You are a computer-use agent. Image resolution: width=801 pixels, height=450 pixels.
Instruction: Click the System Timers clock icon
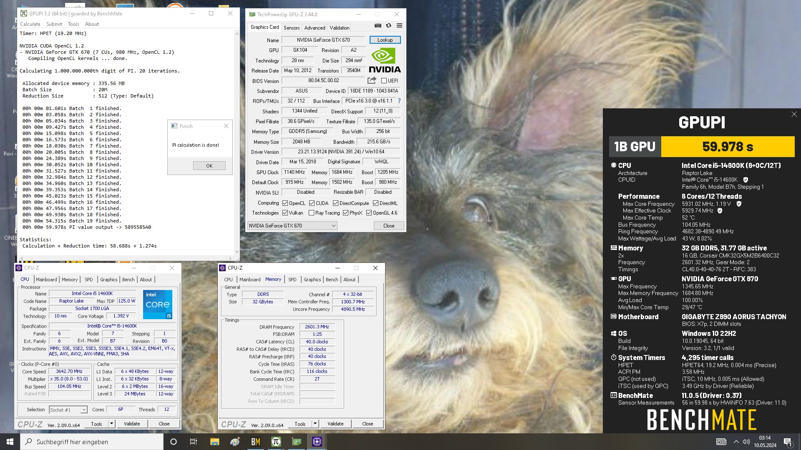(614, 357)
